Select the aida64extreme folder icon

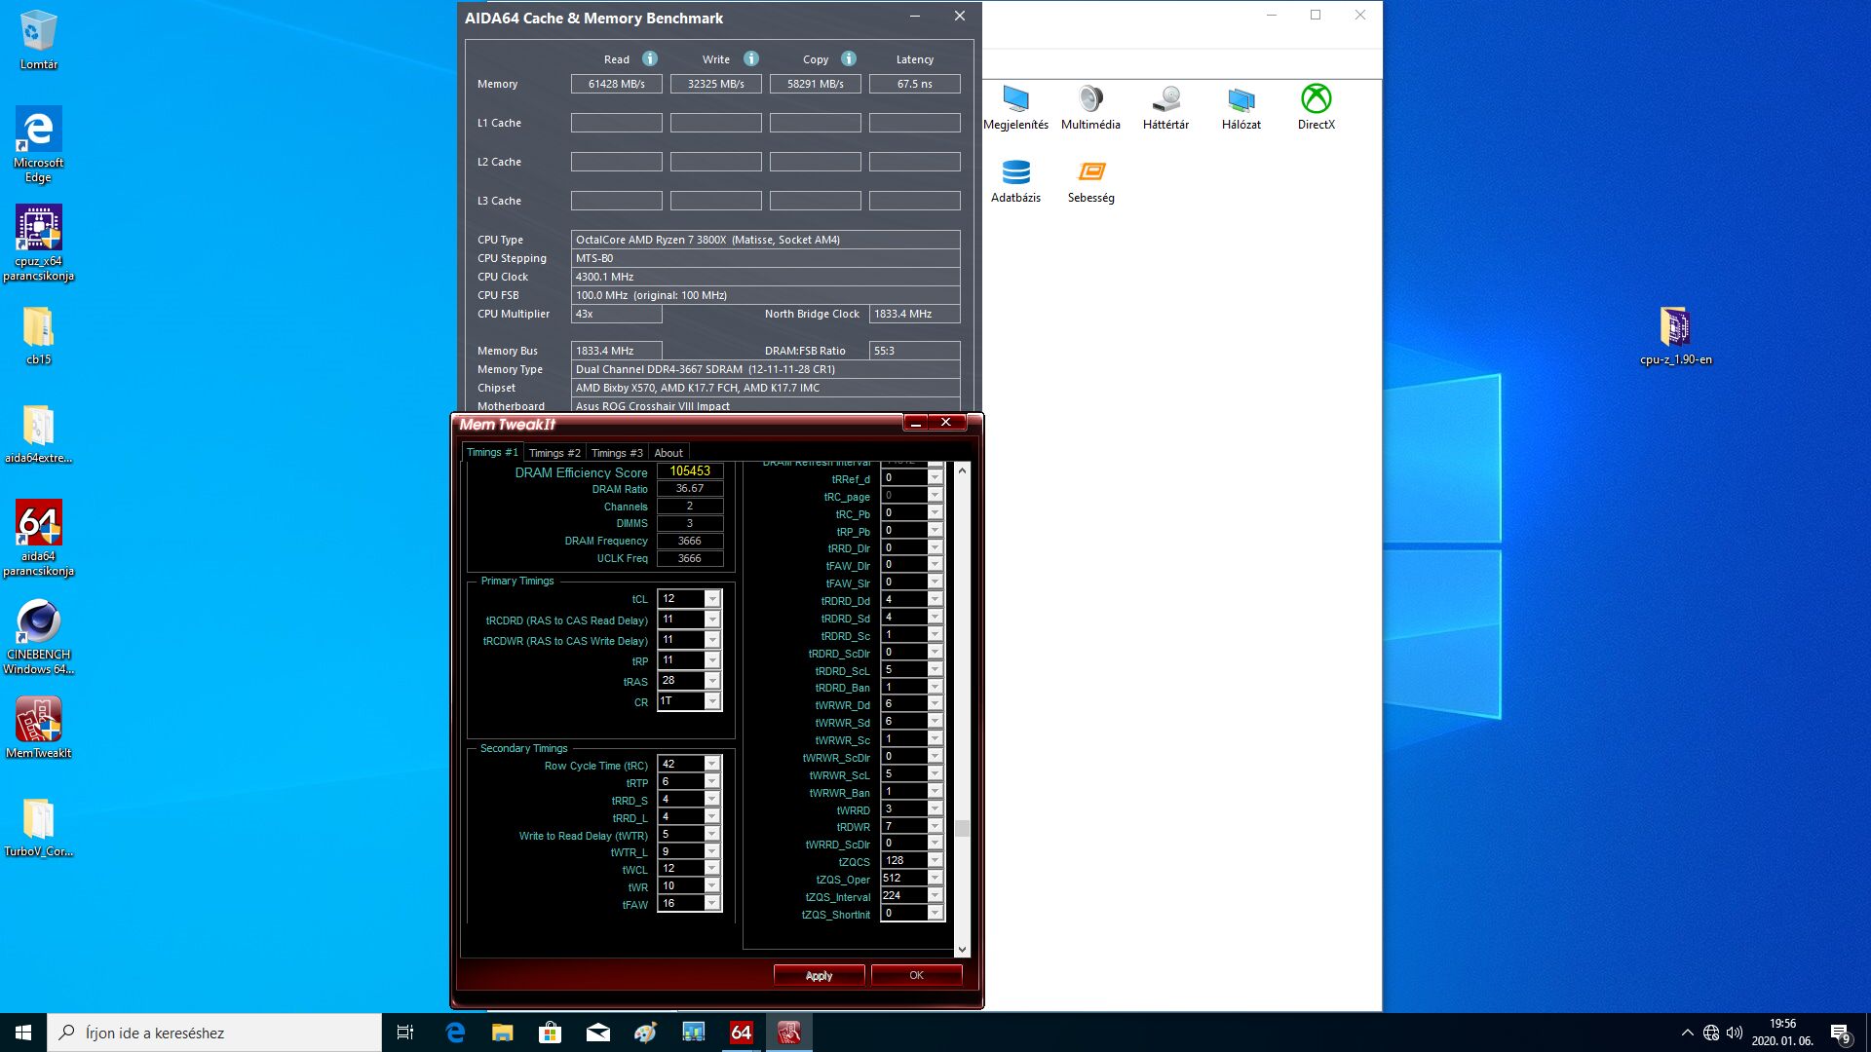(x=38, y=434)
